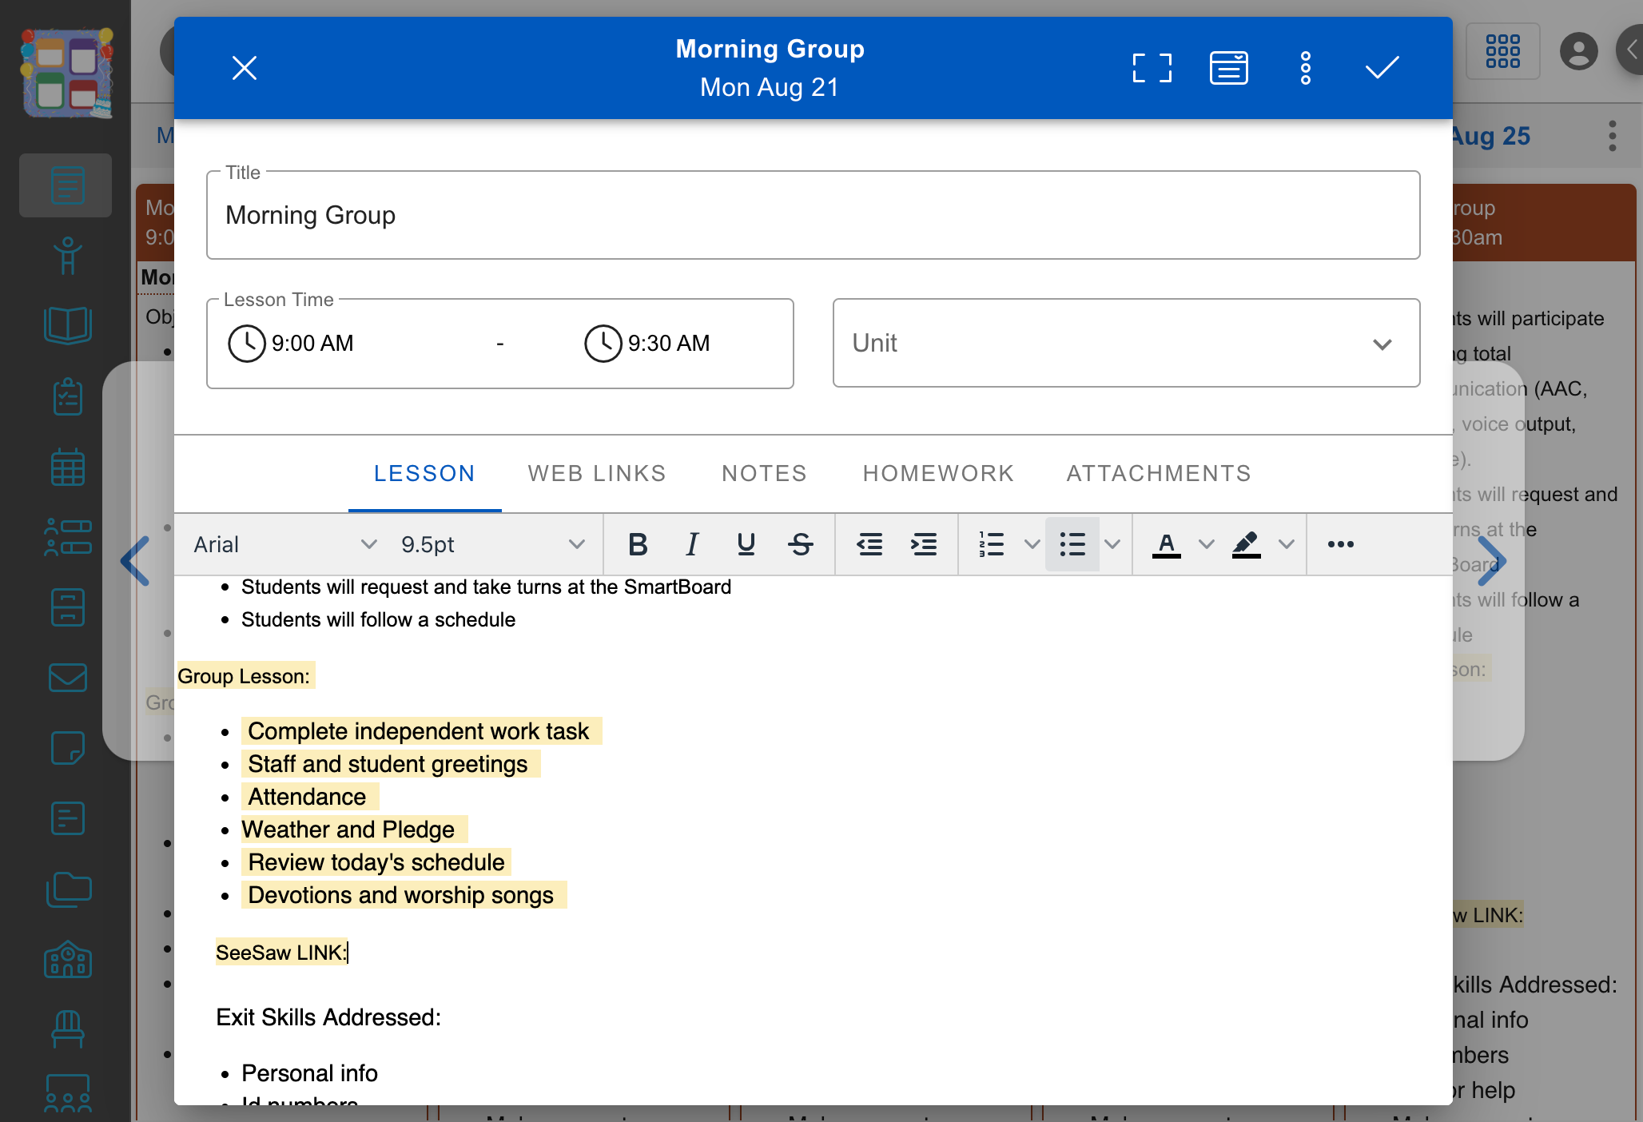Viewport: 1643px width, 1122px height.
Task: Decrease indent of selected text
Action: [x=869, y=544]
